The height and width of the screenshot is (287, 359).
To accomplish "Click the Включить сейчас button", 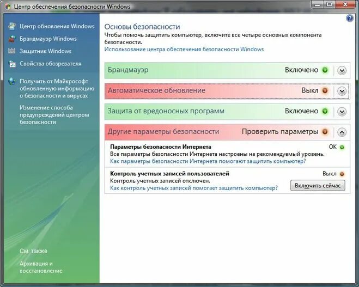I will pyautogui.click(x=318, y=185).
